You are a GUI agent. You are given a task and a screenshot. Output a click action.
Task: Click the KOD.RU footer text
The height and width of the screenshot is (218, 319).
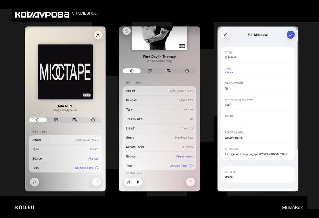click(25, 208)
